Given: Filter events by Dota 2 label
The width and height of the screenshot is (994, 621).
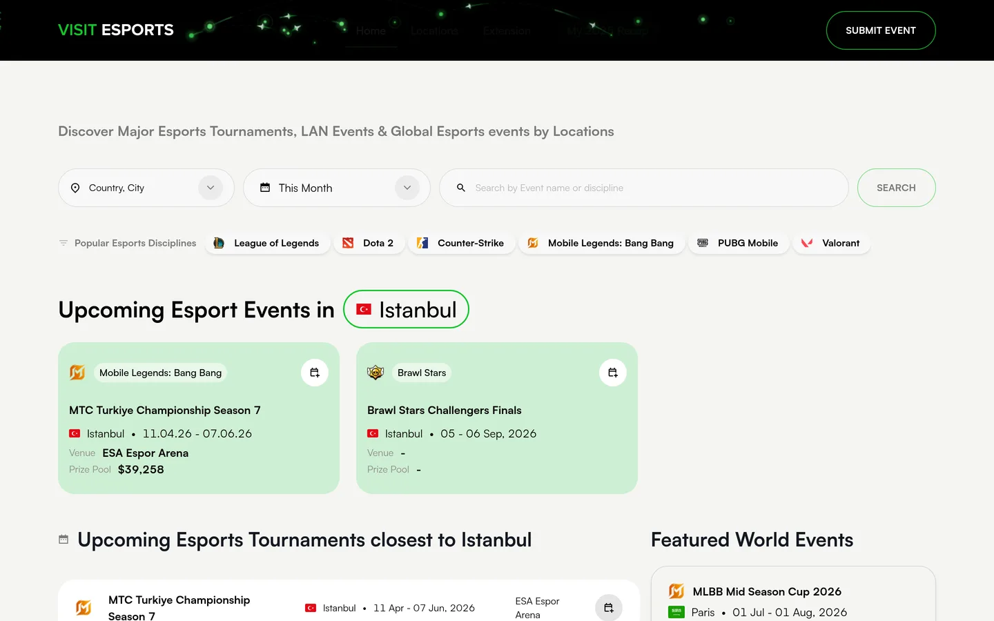Looking at the screenshot, I should [x=378, y=243].
